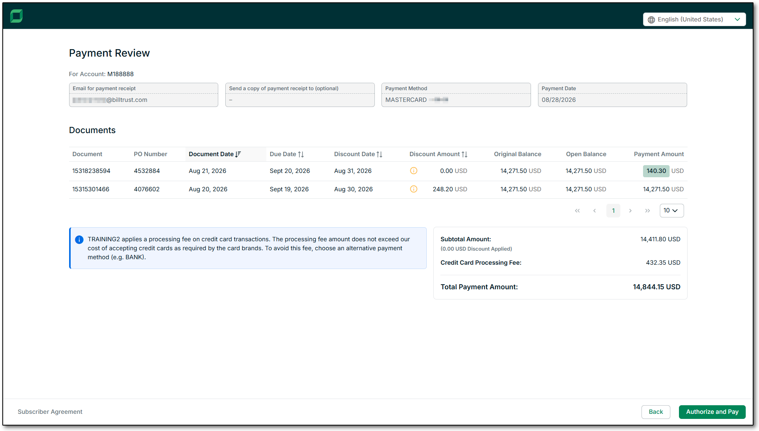Viewport: 759px width, 431px height.
Task: Go to first page double-arrow
Action: coord(577,211)
